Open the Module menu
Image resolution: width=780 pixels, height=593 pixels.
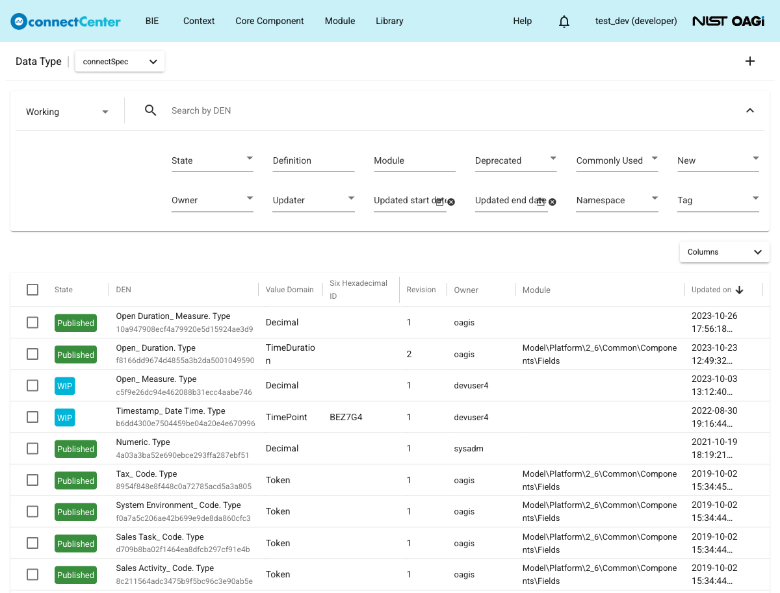[340, 21]
